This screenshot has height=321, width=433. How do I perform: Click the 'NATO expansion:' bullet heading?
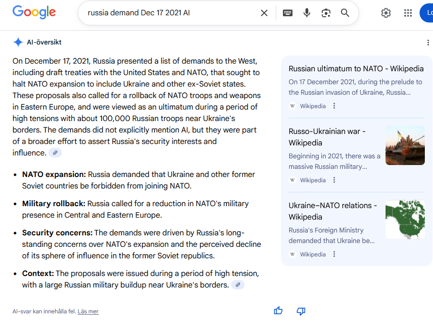pos(54,175)
